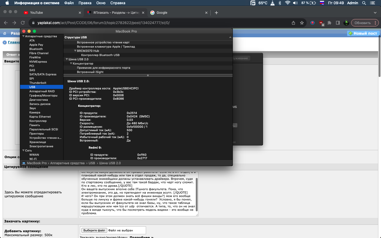381x238 pixels.
Task: Open the browser profile avatar
Action: (346, 23)
